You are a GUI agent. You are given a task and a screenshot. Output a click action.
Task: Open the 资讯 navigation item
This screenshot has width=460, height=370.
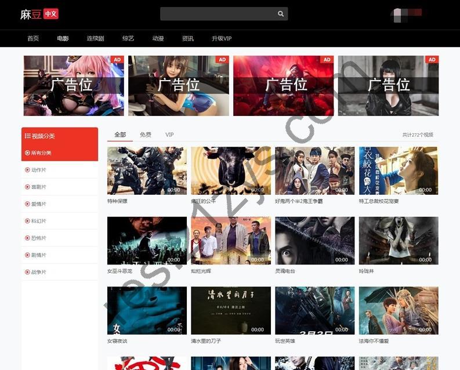(188, 38)
